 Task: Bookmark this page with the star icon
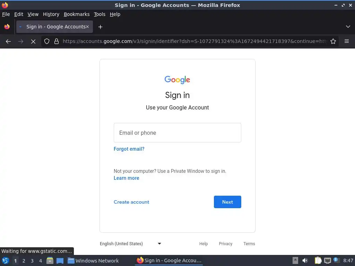[x=333, y=41]
